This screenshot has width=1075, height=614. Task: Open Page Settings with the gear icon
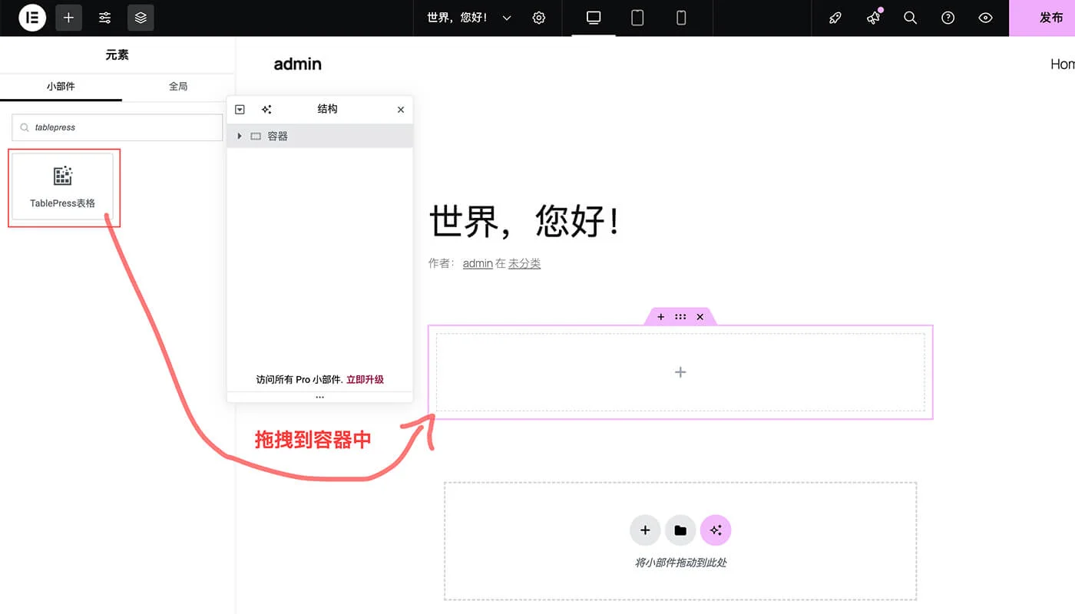538,17
